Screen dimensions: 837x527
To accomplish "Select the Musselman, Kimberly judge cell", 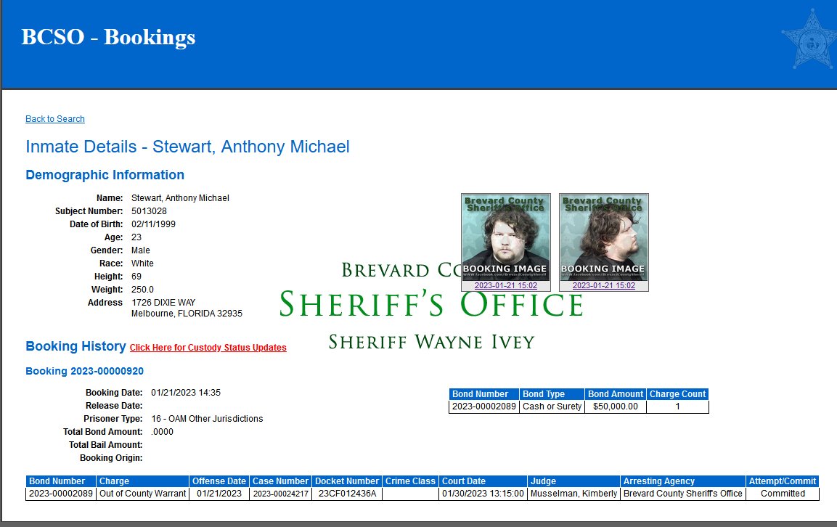I will [x=573, y=494].
